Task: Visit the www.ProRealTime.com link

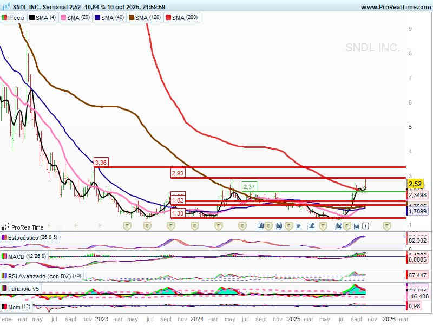Action: pyautogui.click(x=395, y=7)
